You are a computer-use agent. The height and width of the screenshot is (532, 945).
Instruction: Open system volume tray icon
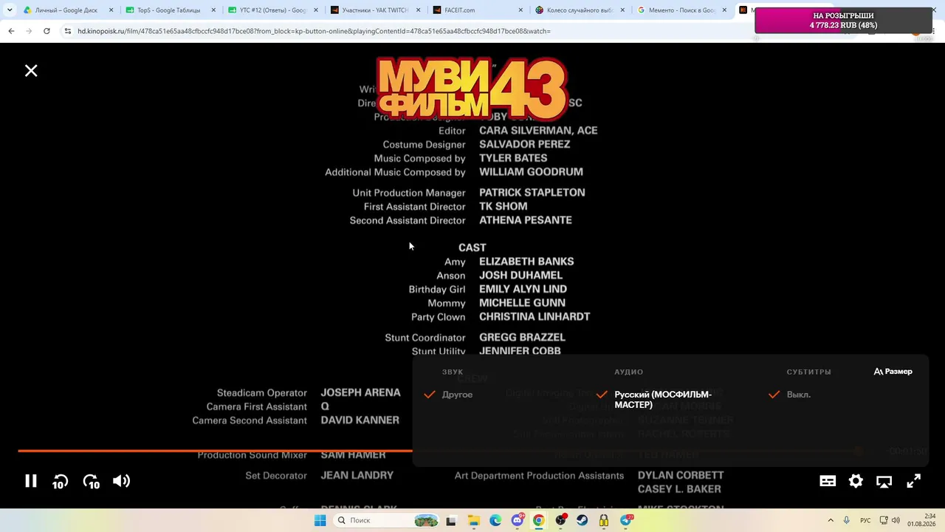click(x=896, y=521)
